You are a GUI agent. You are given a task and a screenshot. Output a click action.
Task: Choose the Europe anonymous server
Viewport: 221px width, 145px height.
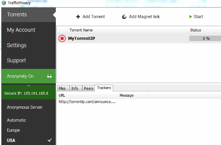[13, 130]
